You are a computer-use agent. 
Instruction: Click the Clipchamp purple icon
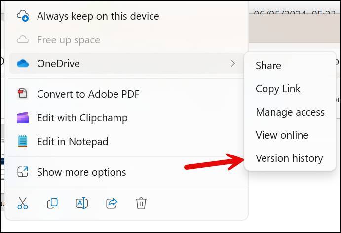tap(23, 117)
